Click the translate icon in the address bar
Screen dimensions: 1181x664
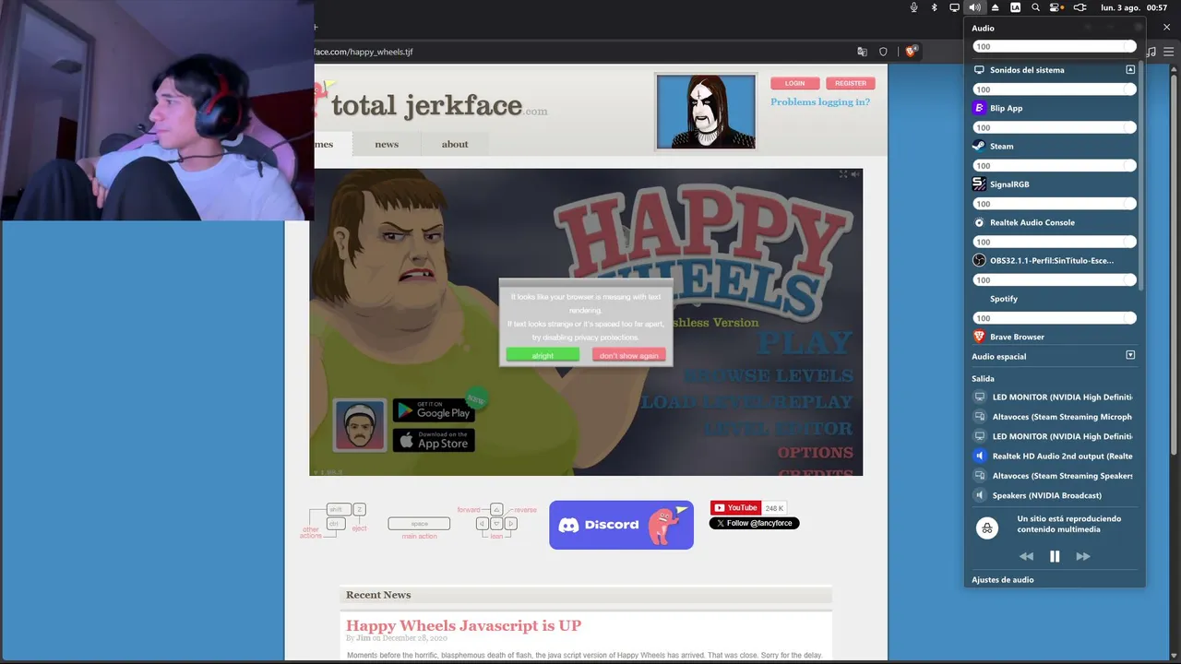862,52
